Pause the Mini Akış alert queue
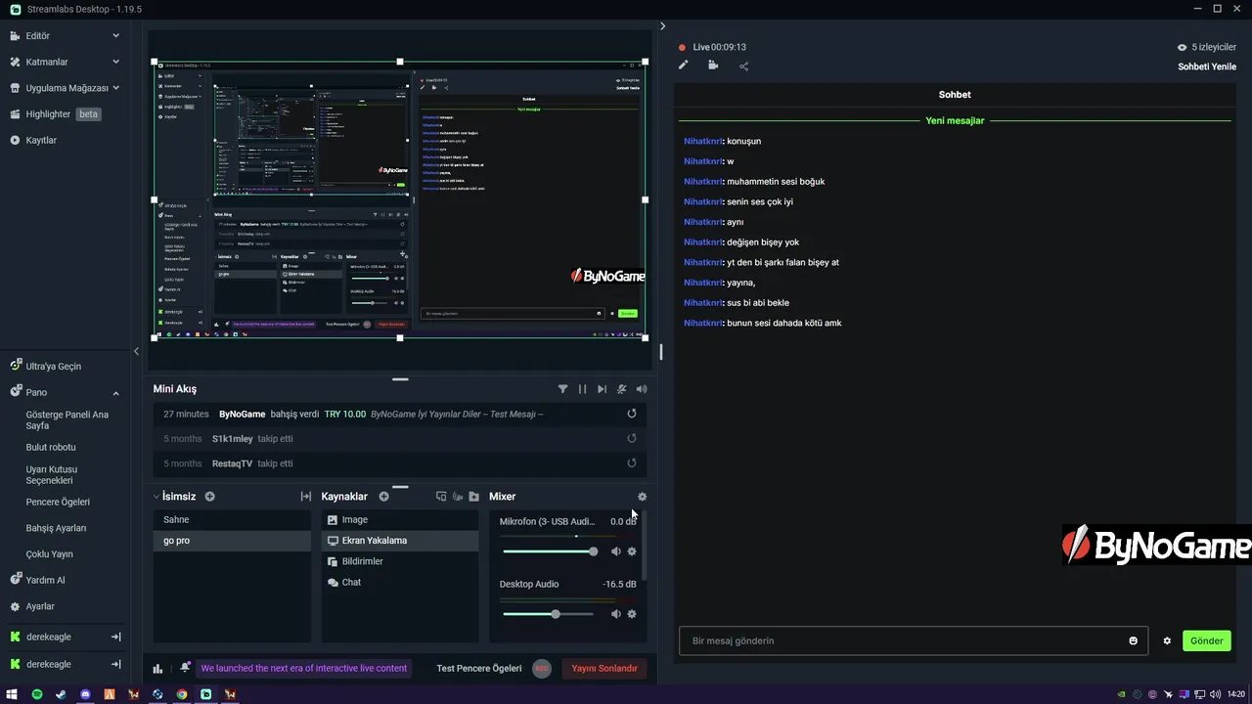1252x704 pixels. pos(582,389)
